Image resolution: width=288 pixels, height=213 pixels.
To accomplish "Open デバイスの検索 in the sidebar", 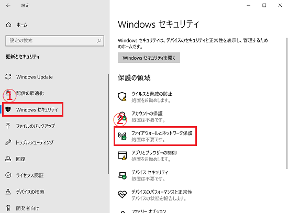I will pyautogui.click(x=30, y=192).
